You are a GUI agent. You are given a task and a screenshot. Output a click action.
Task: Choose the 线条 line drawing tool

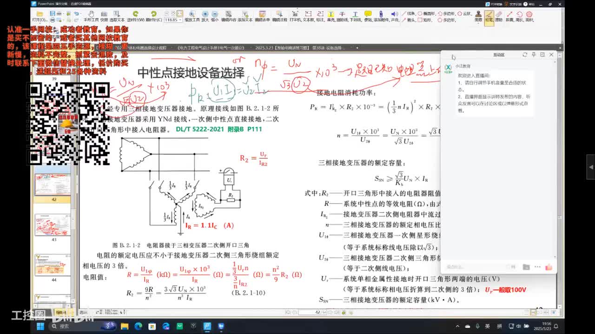[x=409, y=13]
